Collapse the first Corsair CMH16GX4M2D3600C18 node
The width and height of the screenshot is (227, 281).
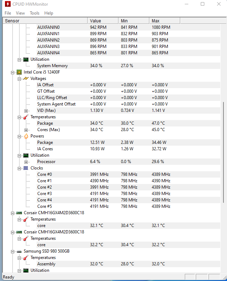coord(12,213)
